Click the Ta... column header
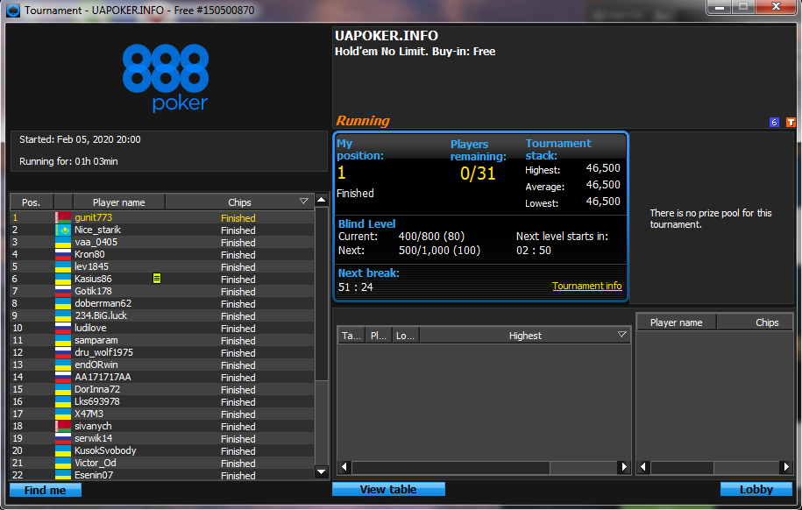The image size is (802, 510). pyautogui.click(x=351, y=336)
